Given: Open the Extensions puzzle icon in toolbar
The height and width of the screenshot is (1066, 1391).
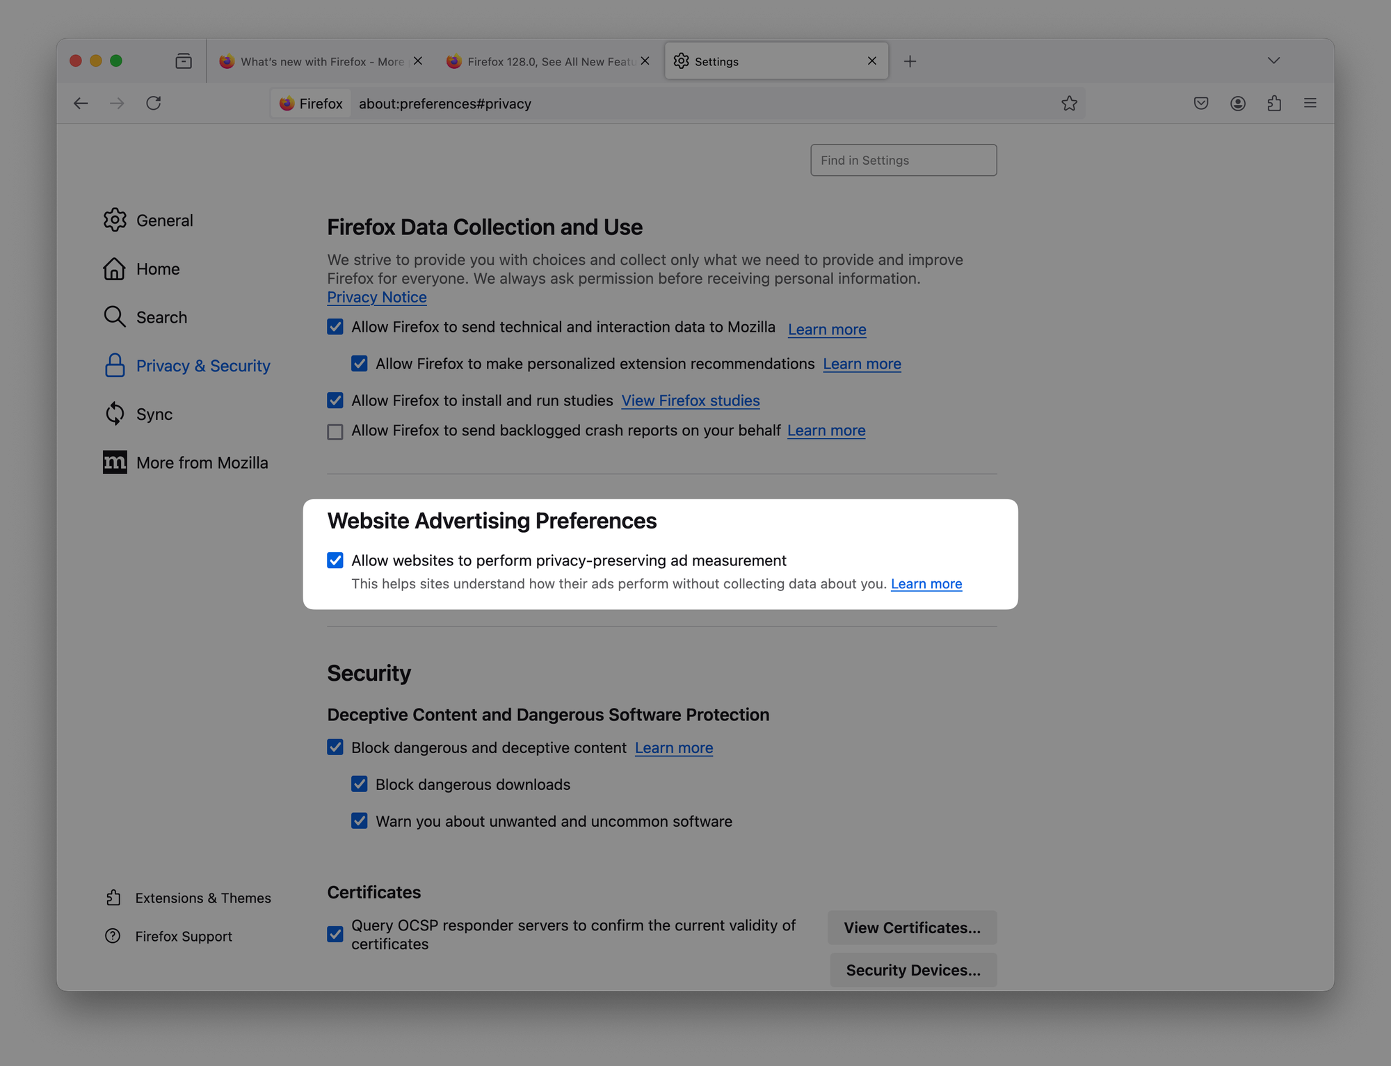Looking at the screenshot, I should coord(1274,104).
